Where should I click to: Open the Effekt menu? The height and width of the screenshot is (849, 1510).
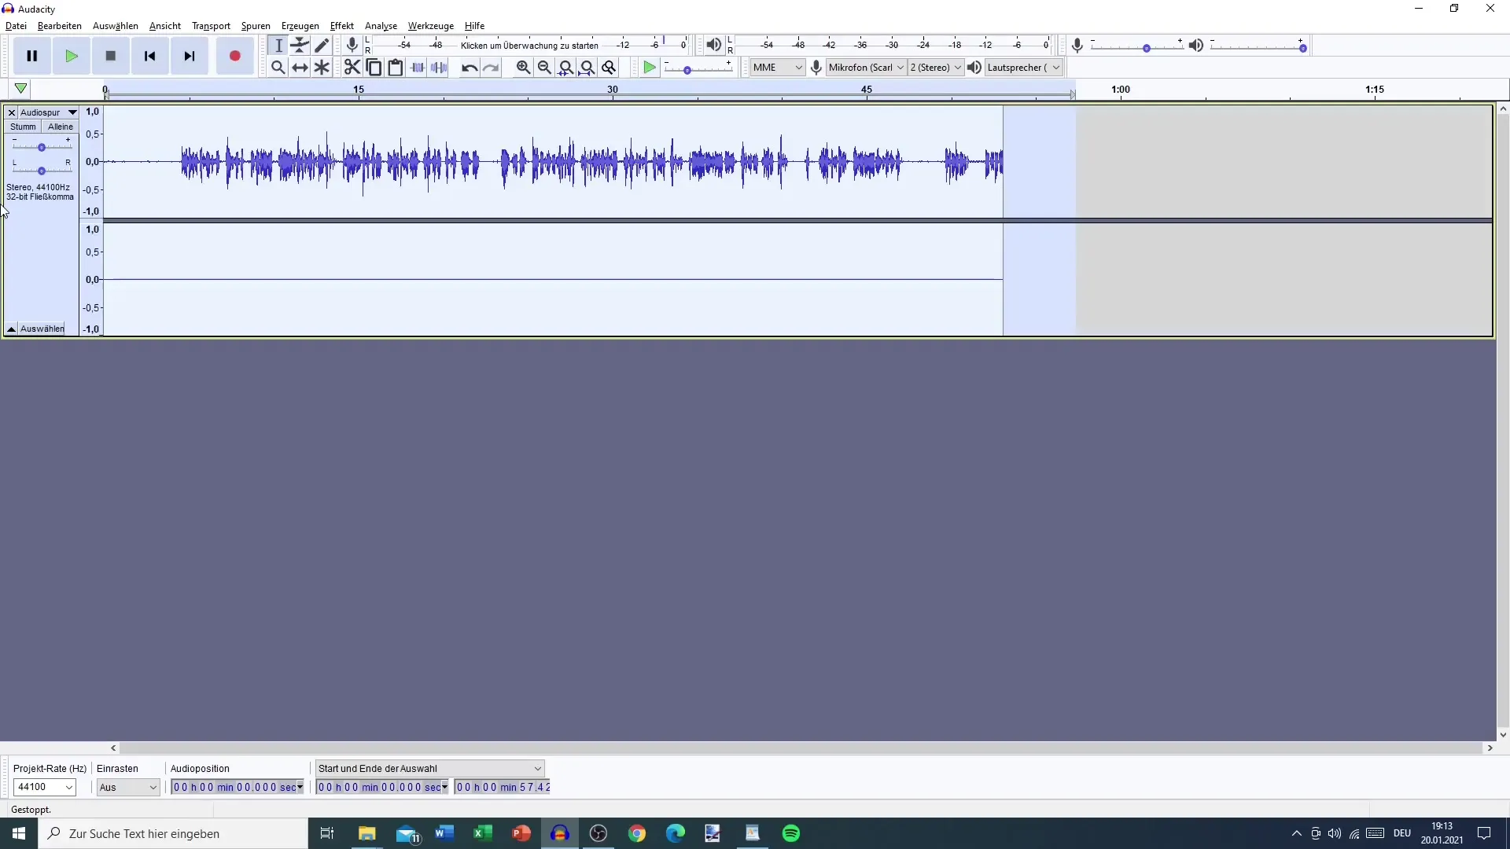(342, 26)
